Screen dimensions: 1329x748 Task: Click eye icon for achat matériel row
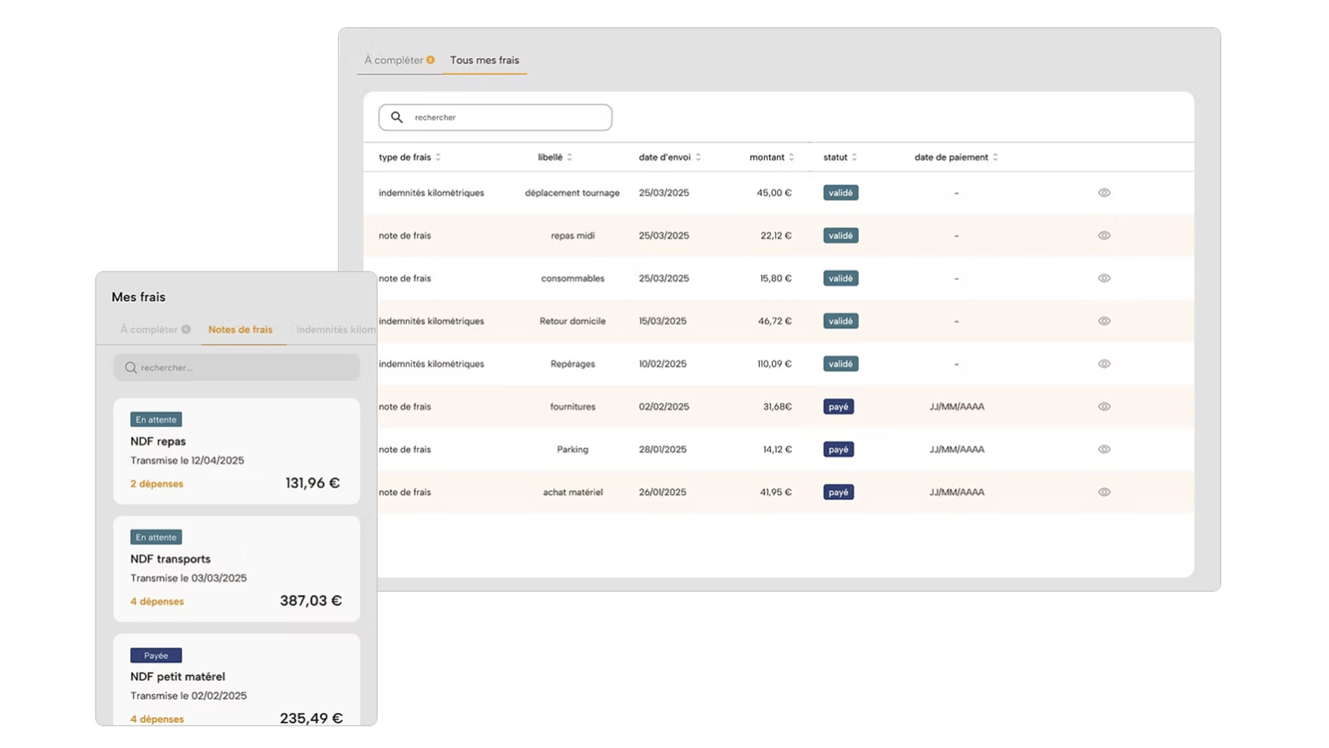click(1104, 492)
